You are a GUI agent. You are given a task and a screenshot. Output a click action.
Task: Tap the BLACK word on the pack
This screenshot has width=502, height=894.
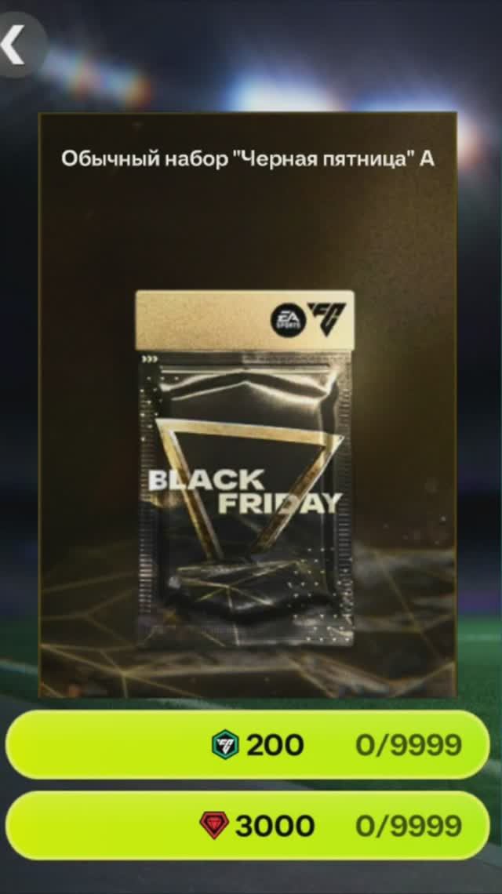point(206,480)
